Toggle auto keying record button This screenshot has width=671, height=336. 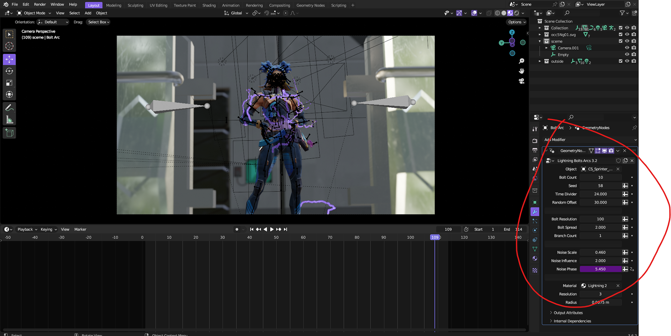[237, 229]
